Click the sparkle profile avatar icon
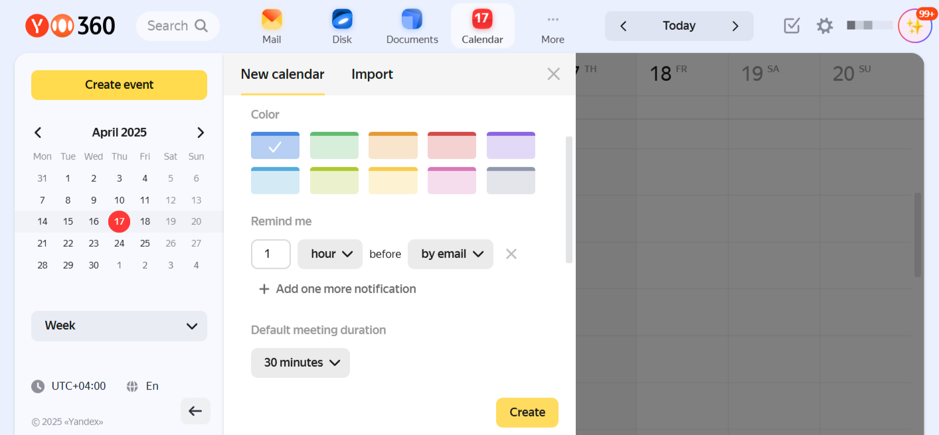The width and height of the screenshot is (939, 435). tap(914, 27)
